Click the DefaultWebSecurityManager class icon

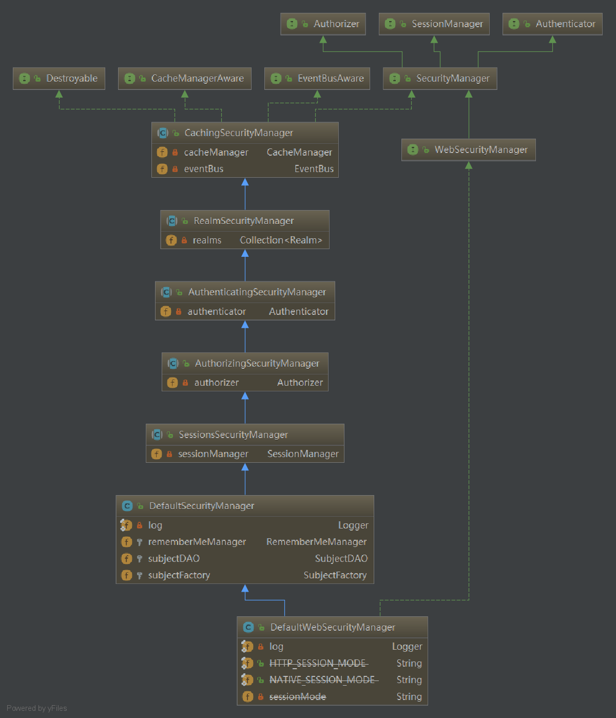coord(248,627)
